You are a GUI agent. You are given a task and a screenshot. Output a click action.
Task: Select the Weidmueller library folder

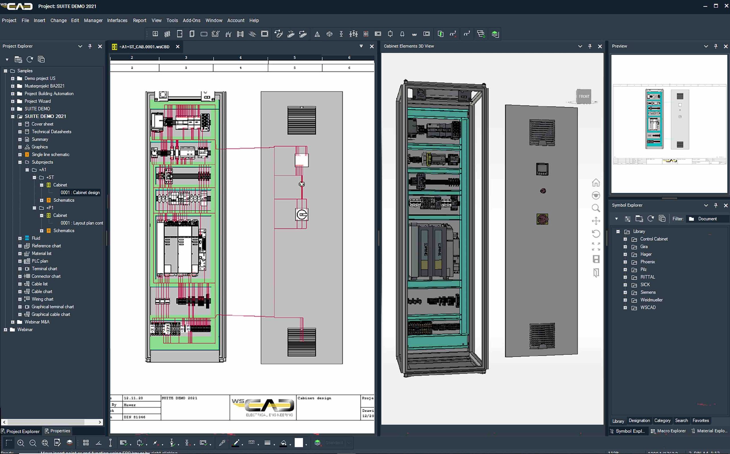(x=651, y=300)
